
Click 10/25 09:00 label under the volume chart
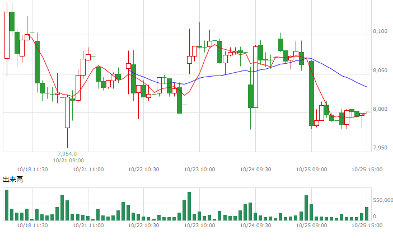pyautogui.click(x=311, y=225)
